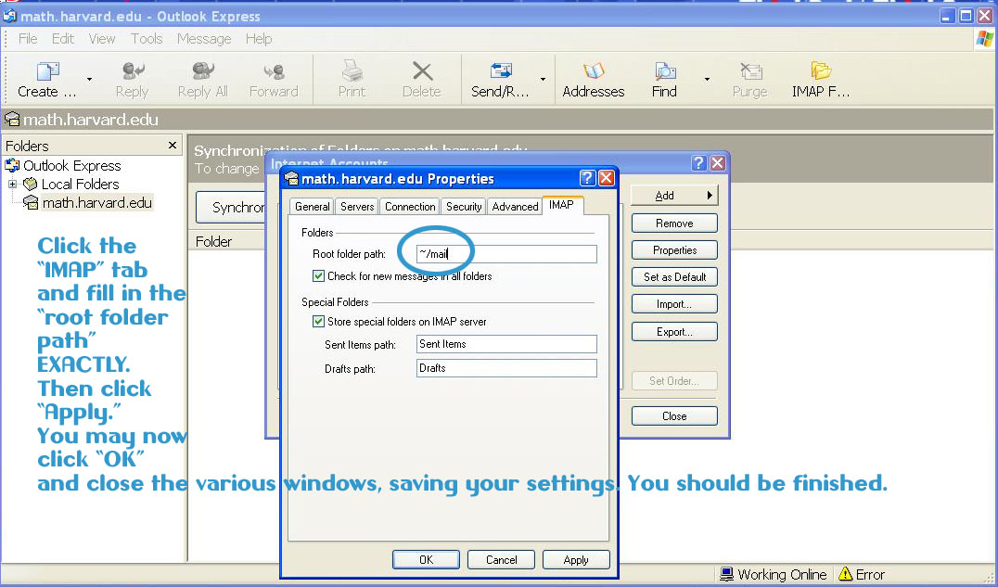Click the Create Mail toolbar icon

pyautogui.click(x=47, y=72)
